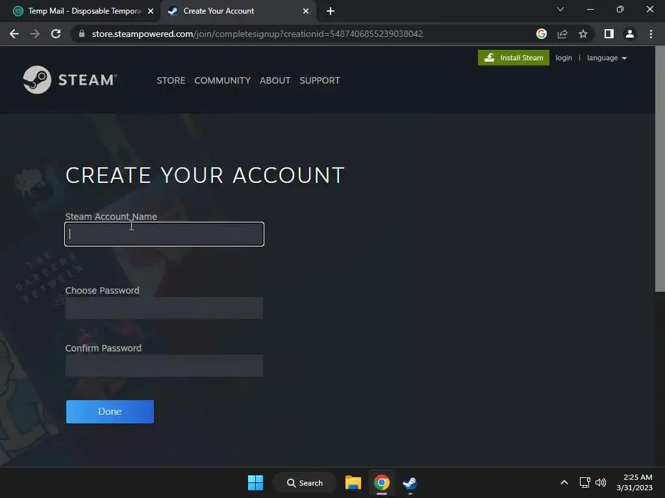The width and height of the screenshot is (665, 498).
Task: Reload the Steam signup page
Action: [56, 34]
